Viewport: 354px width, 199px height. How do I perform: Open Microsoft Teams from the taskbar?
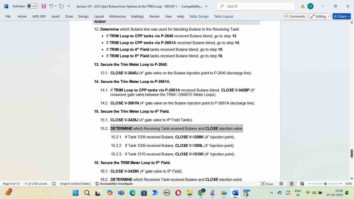(121, 193)
